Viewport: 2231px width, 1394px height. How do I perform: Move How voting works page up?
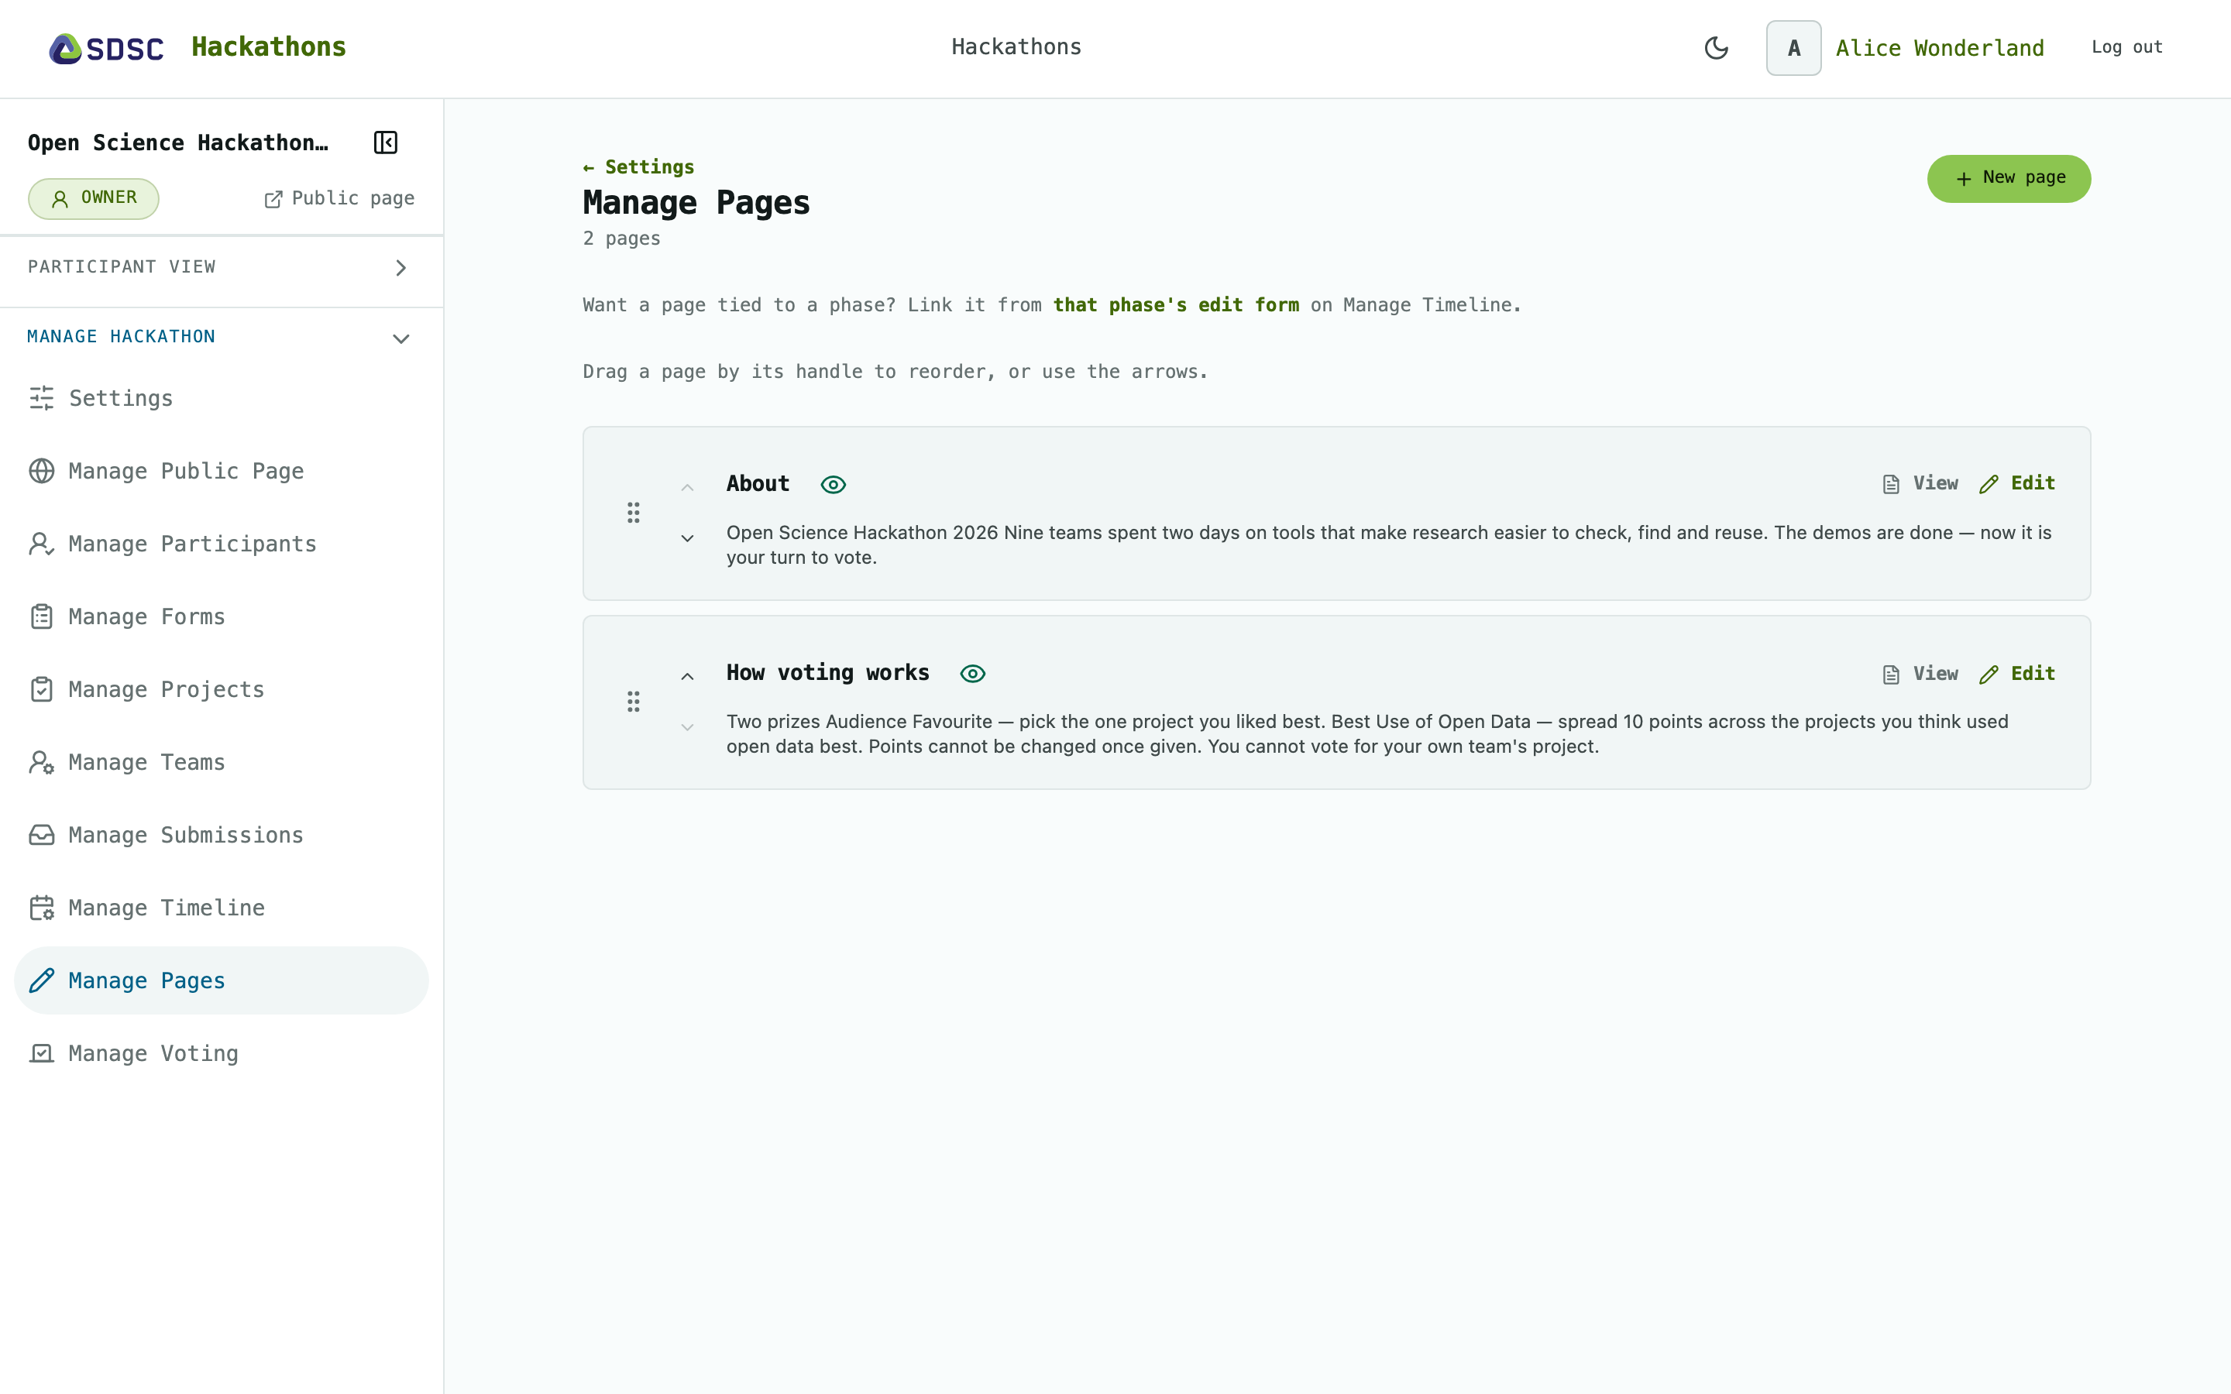point(687,677)
